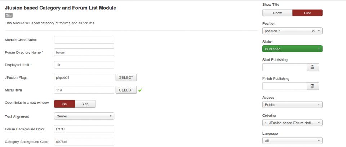
Task: Click Select button for Menu Item
Action: (126, 90)
